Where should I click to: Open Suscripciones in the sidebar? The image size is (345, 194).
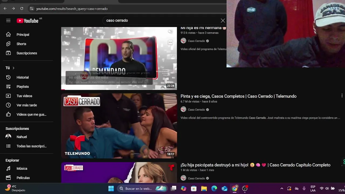(27, 53)
